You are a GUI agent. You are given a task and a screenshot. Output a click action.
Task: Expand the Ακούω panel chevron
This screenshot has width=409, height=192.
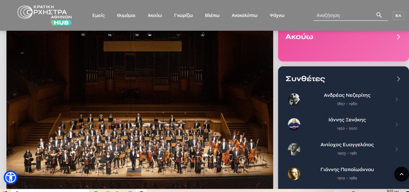tap(398, 37)
